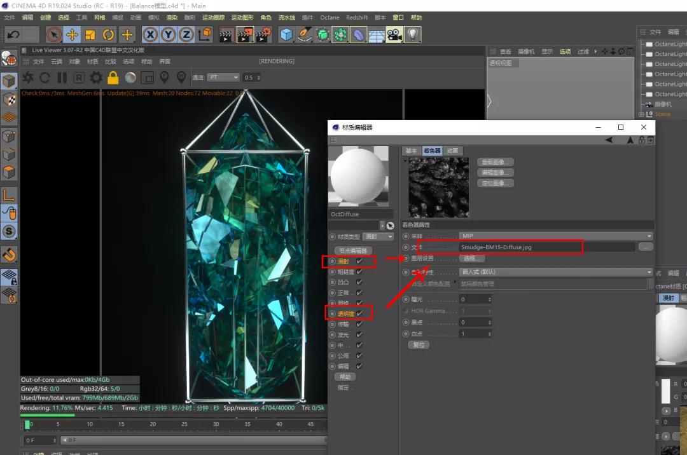Click the 复位 reset button
The width and height of the screenshot is (687, 455).
tap(419, 345)
